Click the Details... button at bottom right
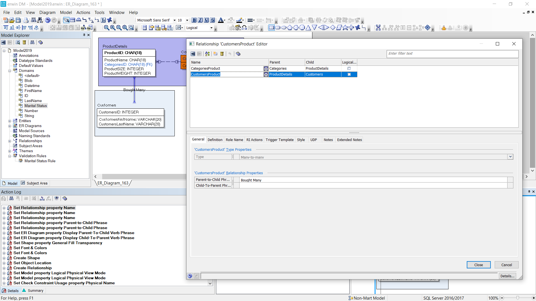This screenshot has width=536, height=301. [508, 276]
